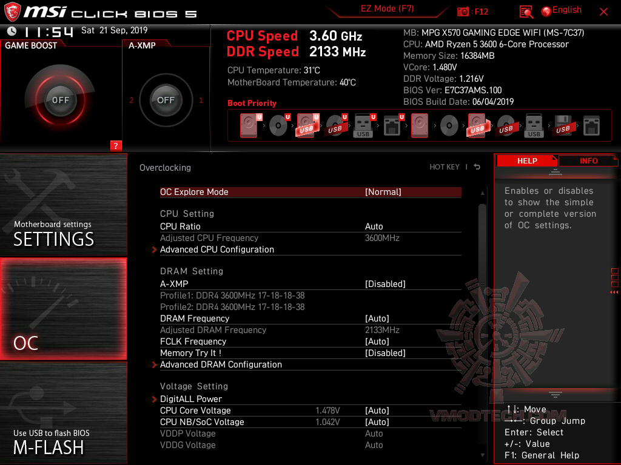Select the first UEFI optical disc boot icon
Image resolution: width=621 pixels, height=465 pixels.
click(x=279, y=126)
